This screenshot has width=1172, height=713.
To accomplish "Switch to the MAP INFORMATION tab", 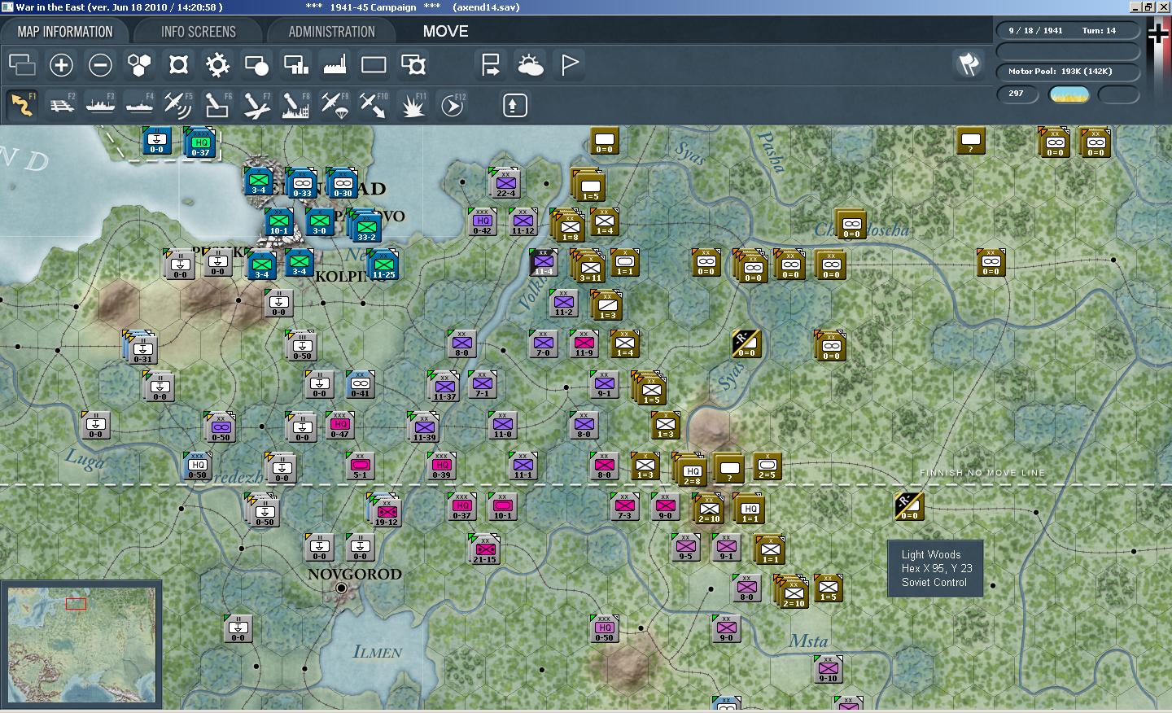I will coord(65,32).
